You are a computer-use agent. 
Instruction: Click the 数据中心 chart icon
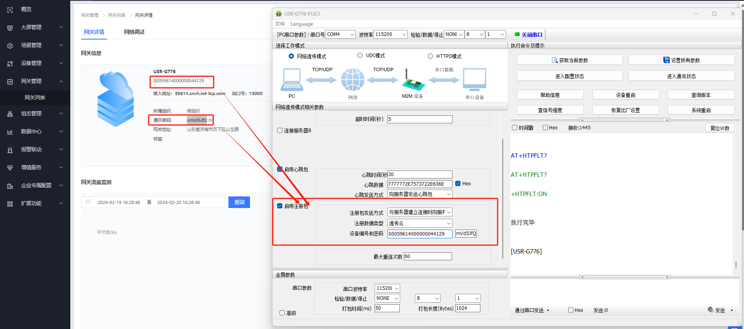coord(10,132)
